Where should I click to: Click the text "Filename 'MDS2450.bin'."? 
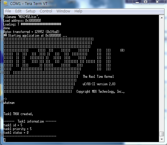(21, 17)
